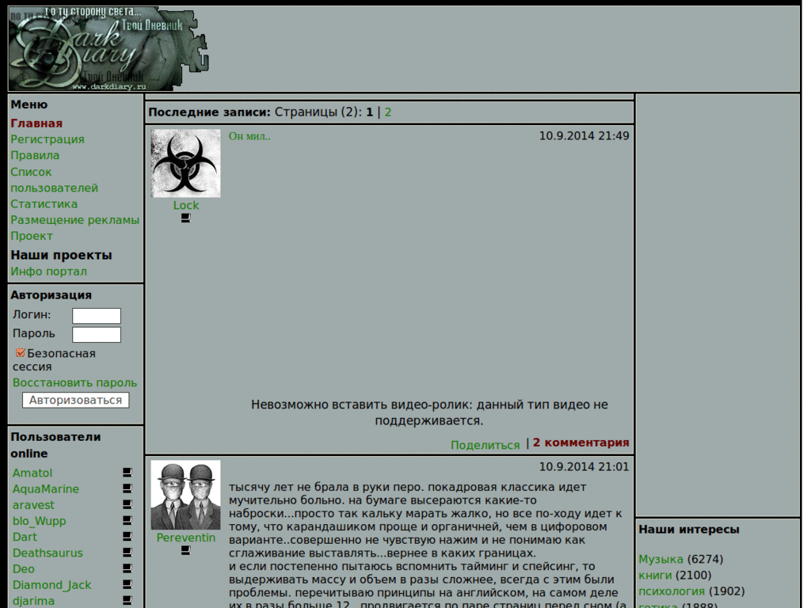The height and width of the screenshot is (608, 811).
Task: Open Размещение рекламы page
Action: coord(74,220)
